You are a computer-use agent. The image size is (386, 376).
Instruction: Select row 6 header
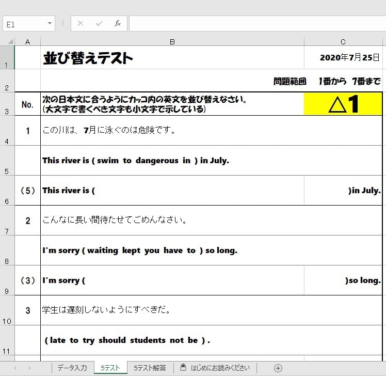(7, 191)
